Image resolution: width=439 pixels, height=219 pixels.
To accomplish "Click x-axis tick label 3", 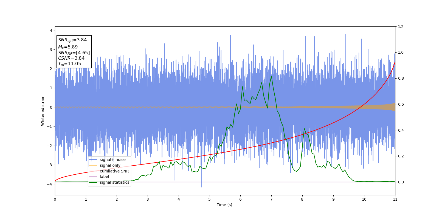I will tap(148, 200).
